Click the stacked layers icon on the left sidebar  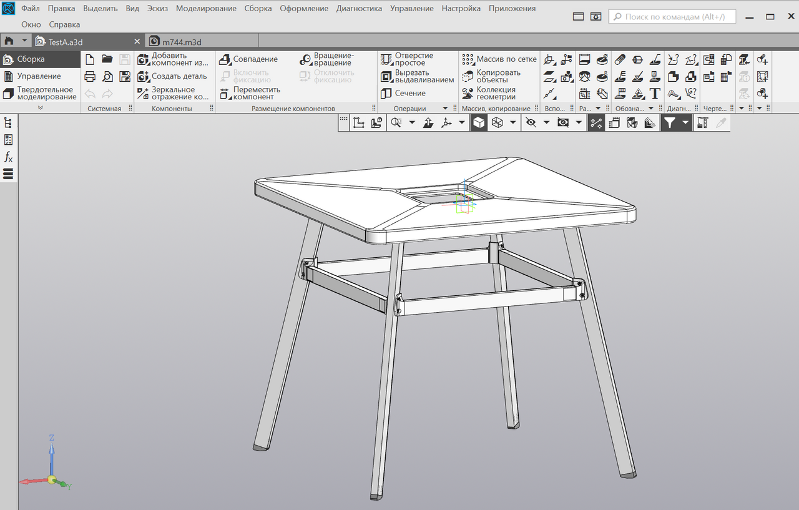(9, 174)
